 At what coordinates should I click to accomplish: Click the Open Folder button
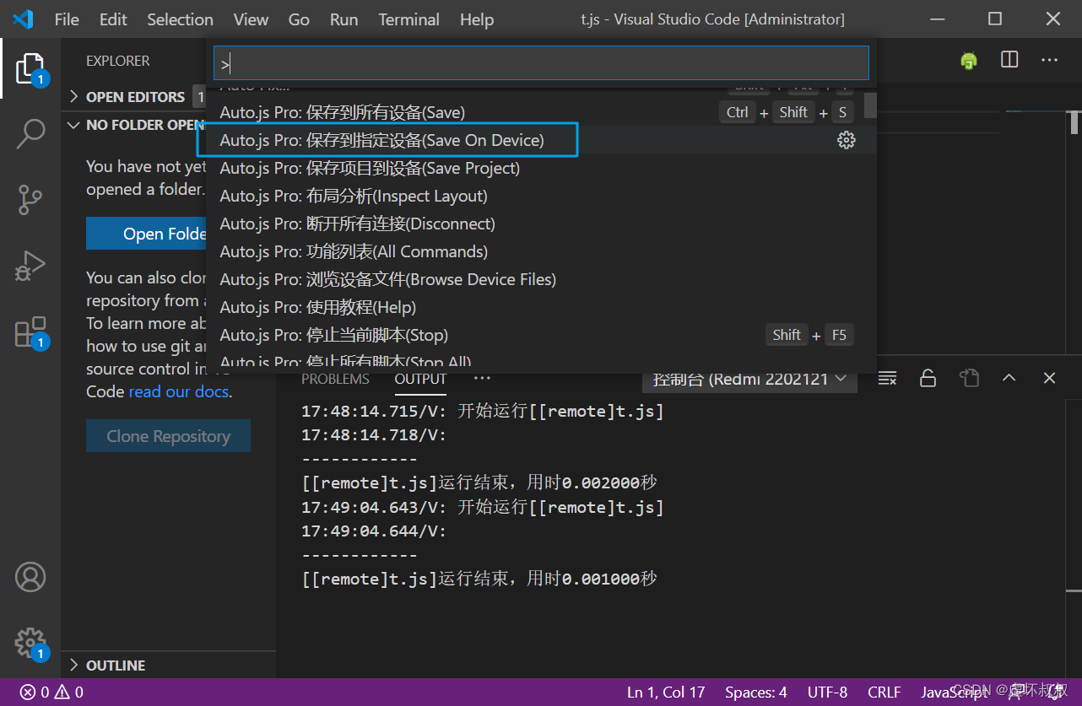tap(146, 234)
